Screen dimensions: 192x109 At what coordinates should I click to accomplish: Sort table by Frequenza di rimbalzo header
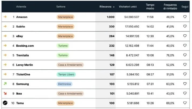170,7
